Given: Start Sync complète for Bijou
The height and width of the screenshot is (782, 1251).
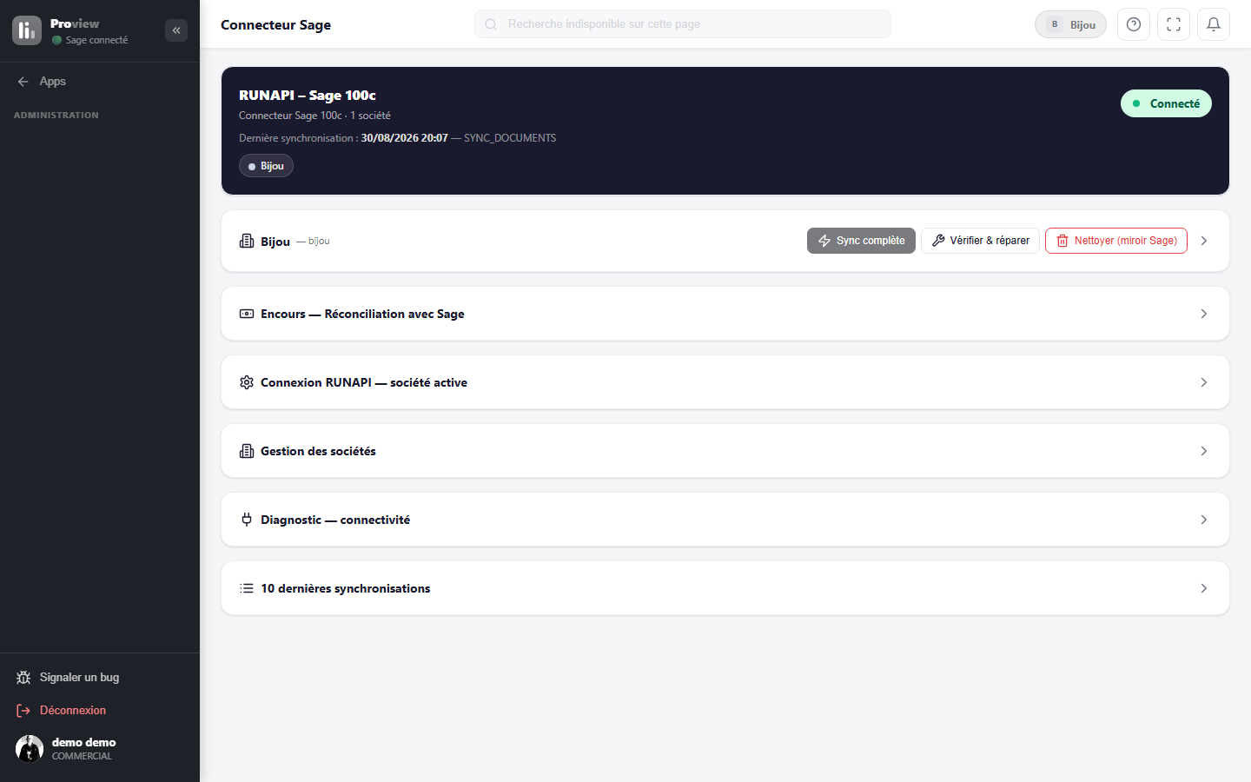Looking at the screenshot, I should [x=861, y=241].
